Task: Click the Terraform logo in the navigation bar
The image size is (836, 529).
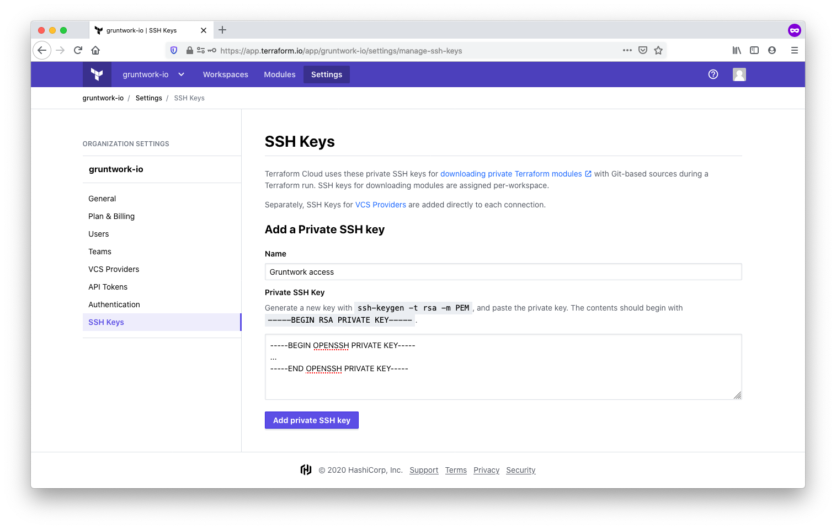Action: (97, 74)
